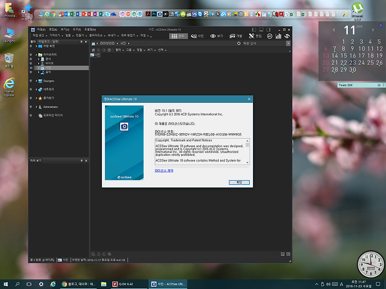Open the 가져오기 import dropdown
The image size is (386, 289).
click(x=56, y=36)
